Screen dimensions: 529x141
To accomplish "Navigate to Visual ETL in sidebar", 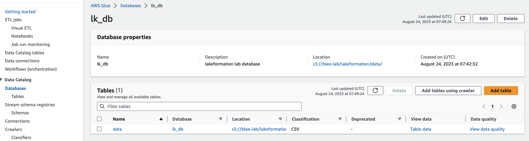I will 22,28.
